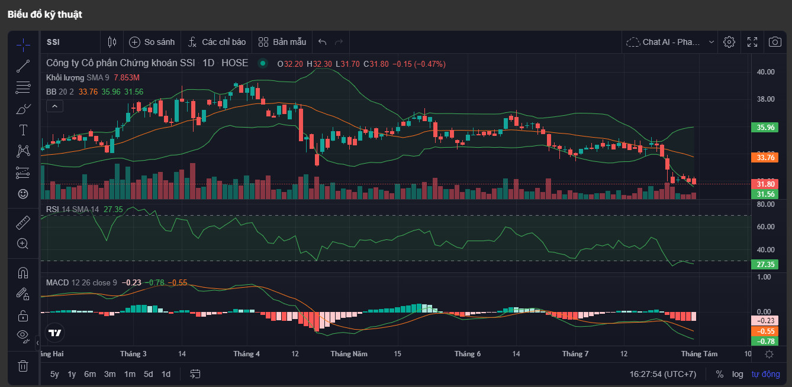Collapse the drawing toolbar side arrow
The width and height of the screenshot is (792, 387).
pyautogui.click(x=37, y=342)
